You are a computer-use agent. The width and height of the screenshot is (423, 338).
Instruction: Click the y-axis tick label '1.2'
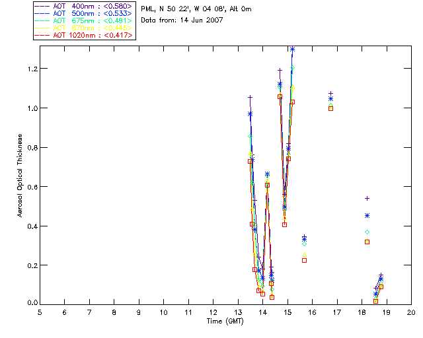[x=32, y=69]
